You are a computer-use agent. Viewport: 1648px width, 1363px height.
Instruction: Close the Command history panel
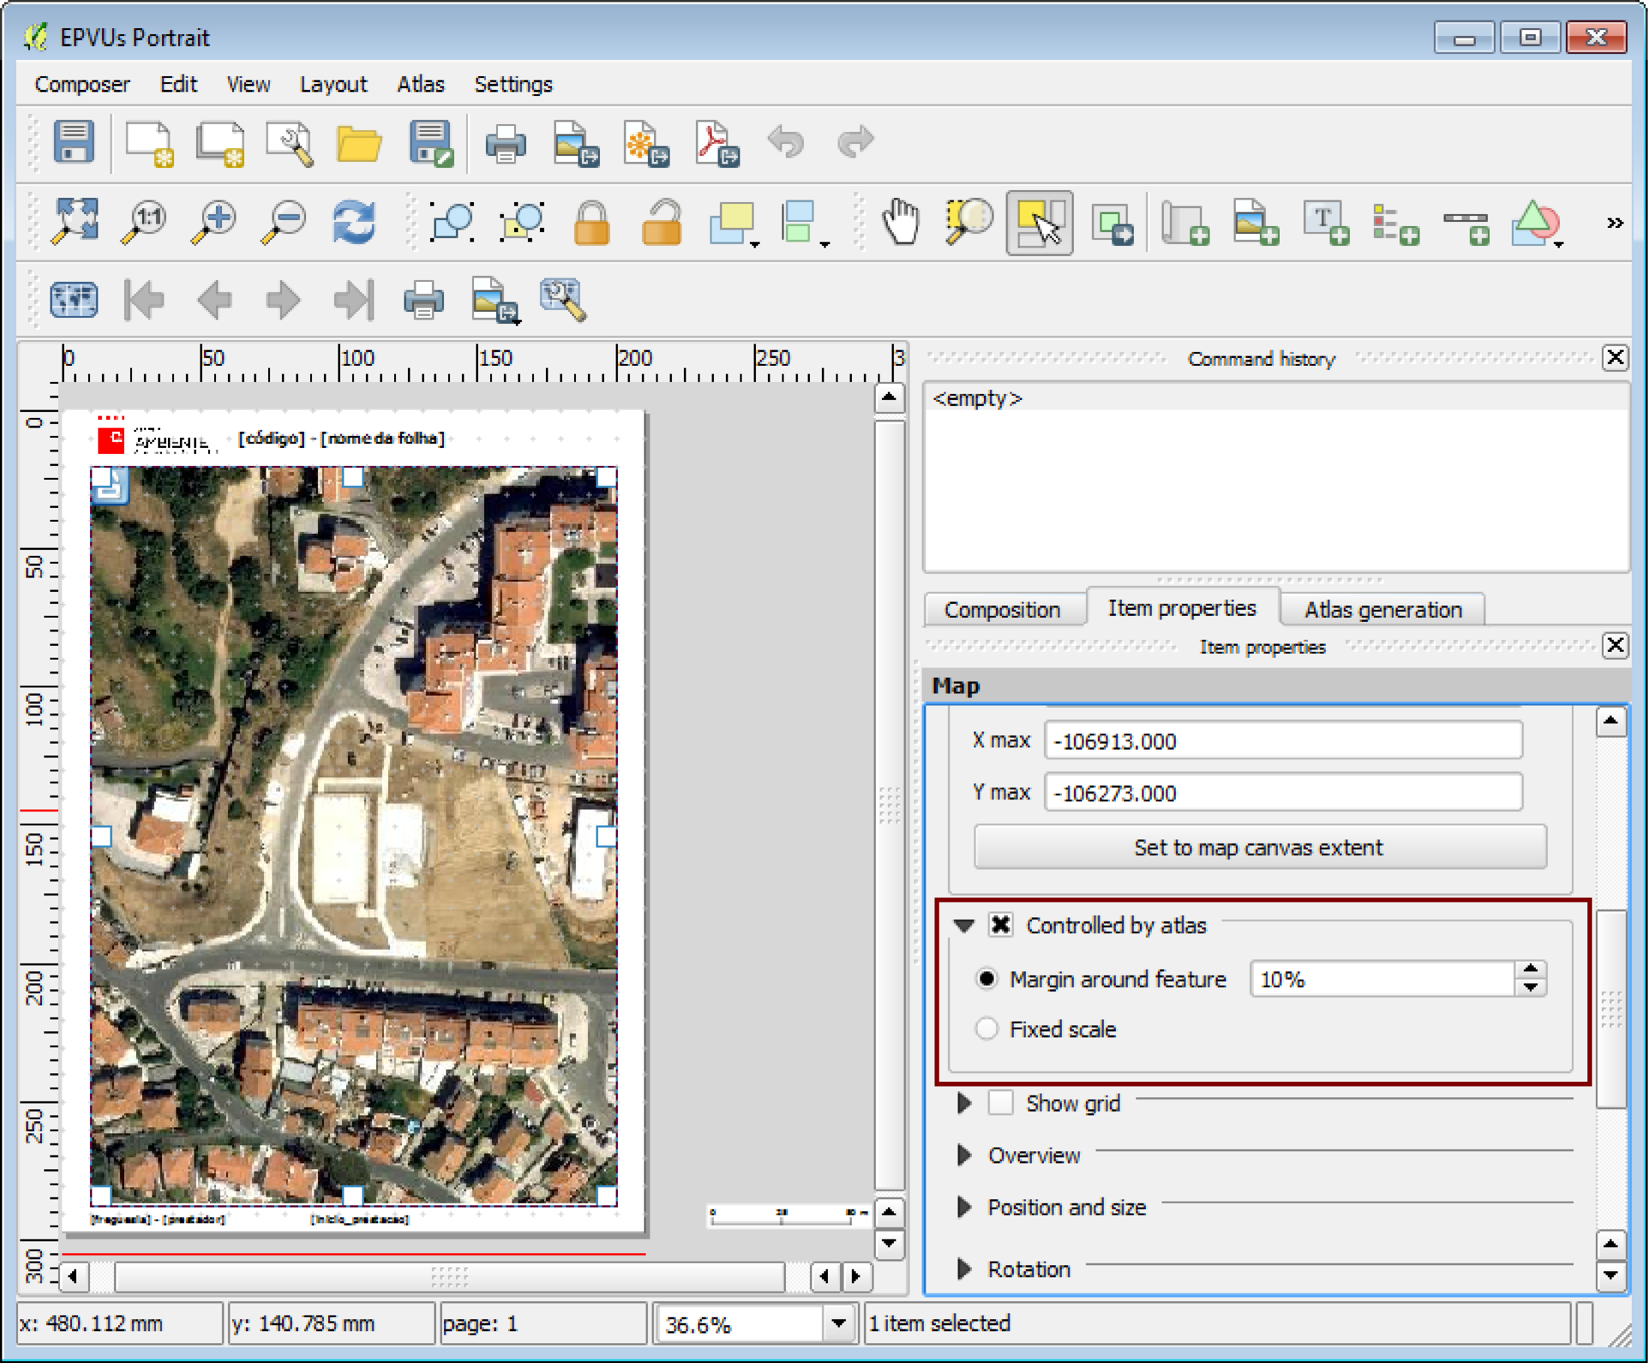[x=1615, y=357]
